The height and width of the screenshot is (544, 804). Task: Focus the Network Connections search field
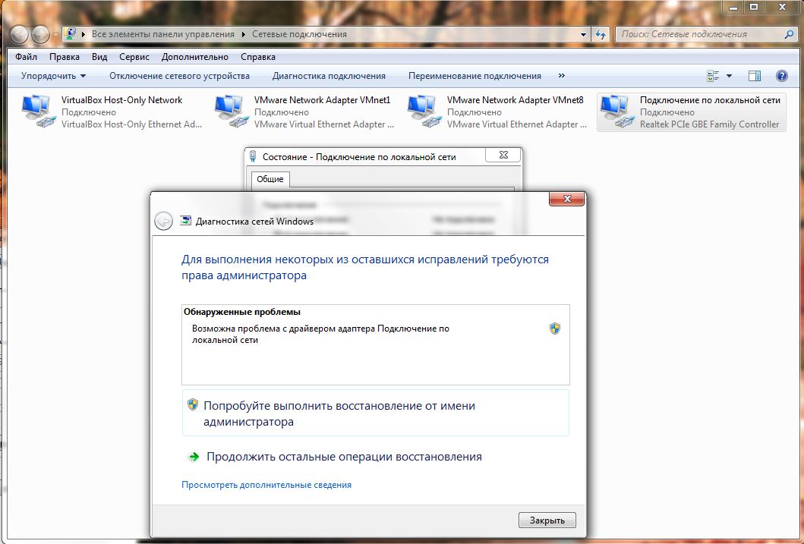[x=700, y=34]
